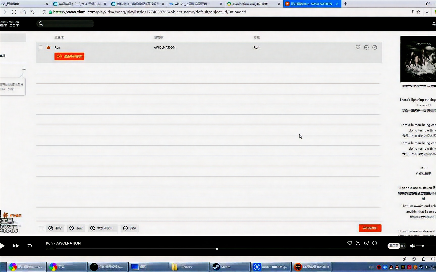This screenshot has width=436, height=272.
Task: Click the lightning speed mode icon
Action: point(413,12)
